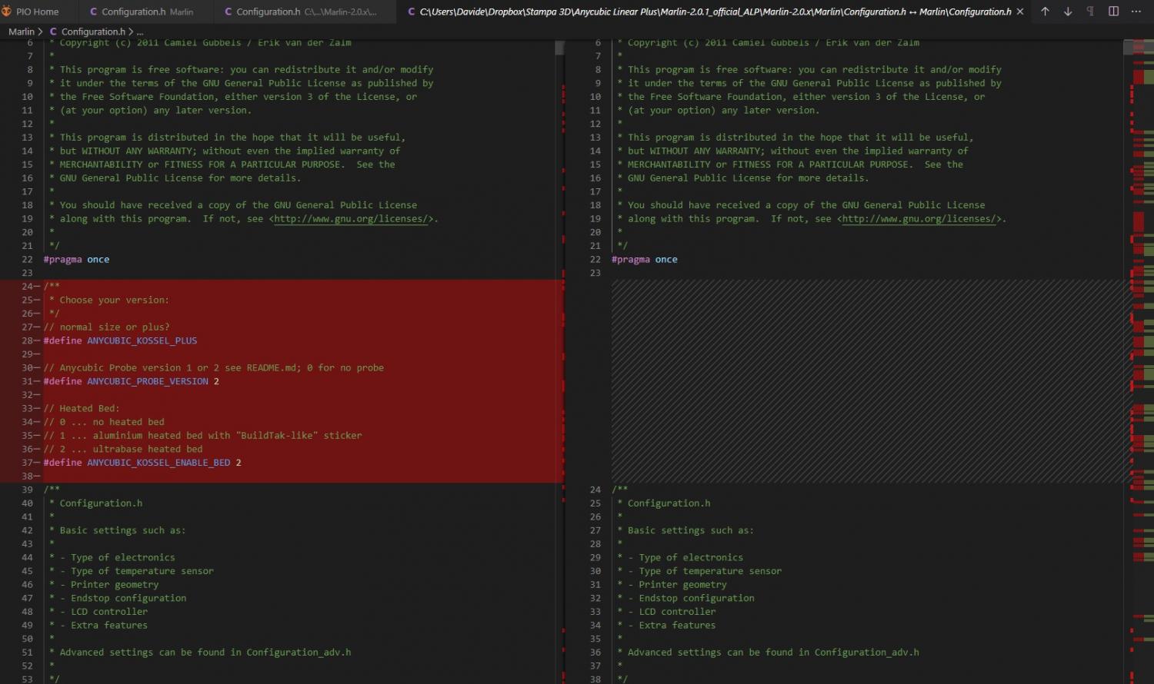This screenshot has height=684, width=1154.
Task: Click the Marlin breadcrumb folder
Action: (x=21, y=32)
